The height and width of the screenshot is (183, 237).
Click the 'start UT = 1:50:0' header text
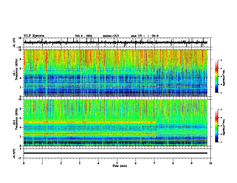[x=145, y=36]
